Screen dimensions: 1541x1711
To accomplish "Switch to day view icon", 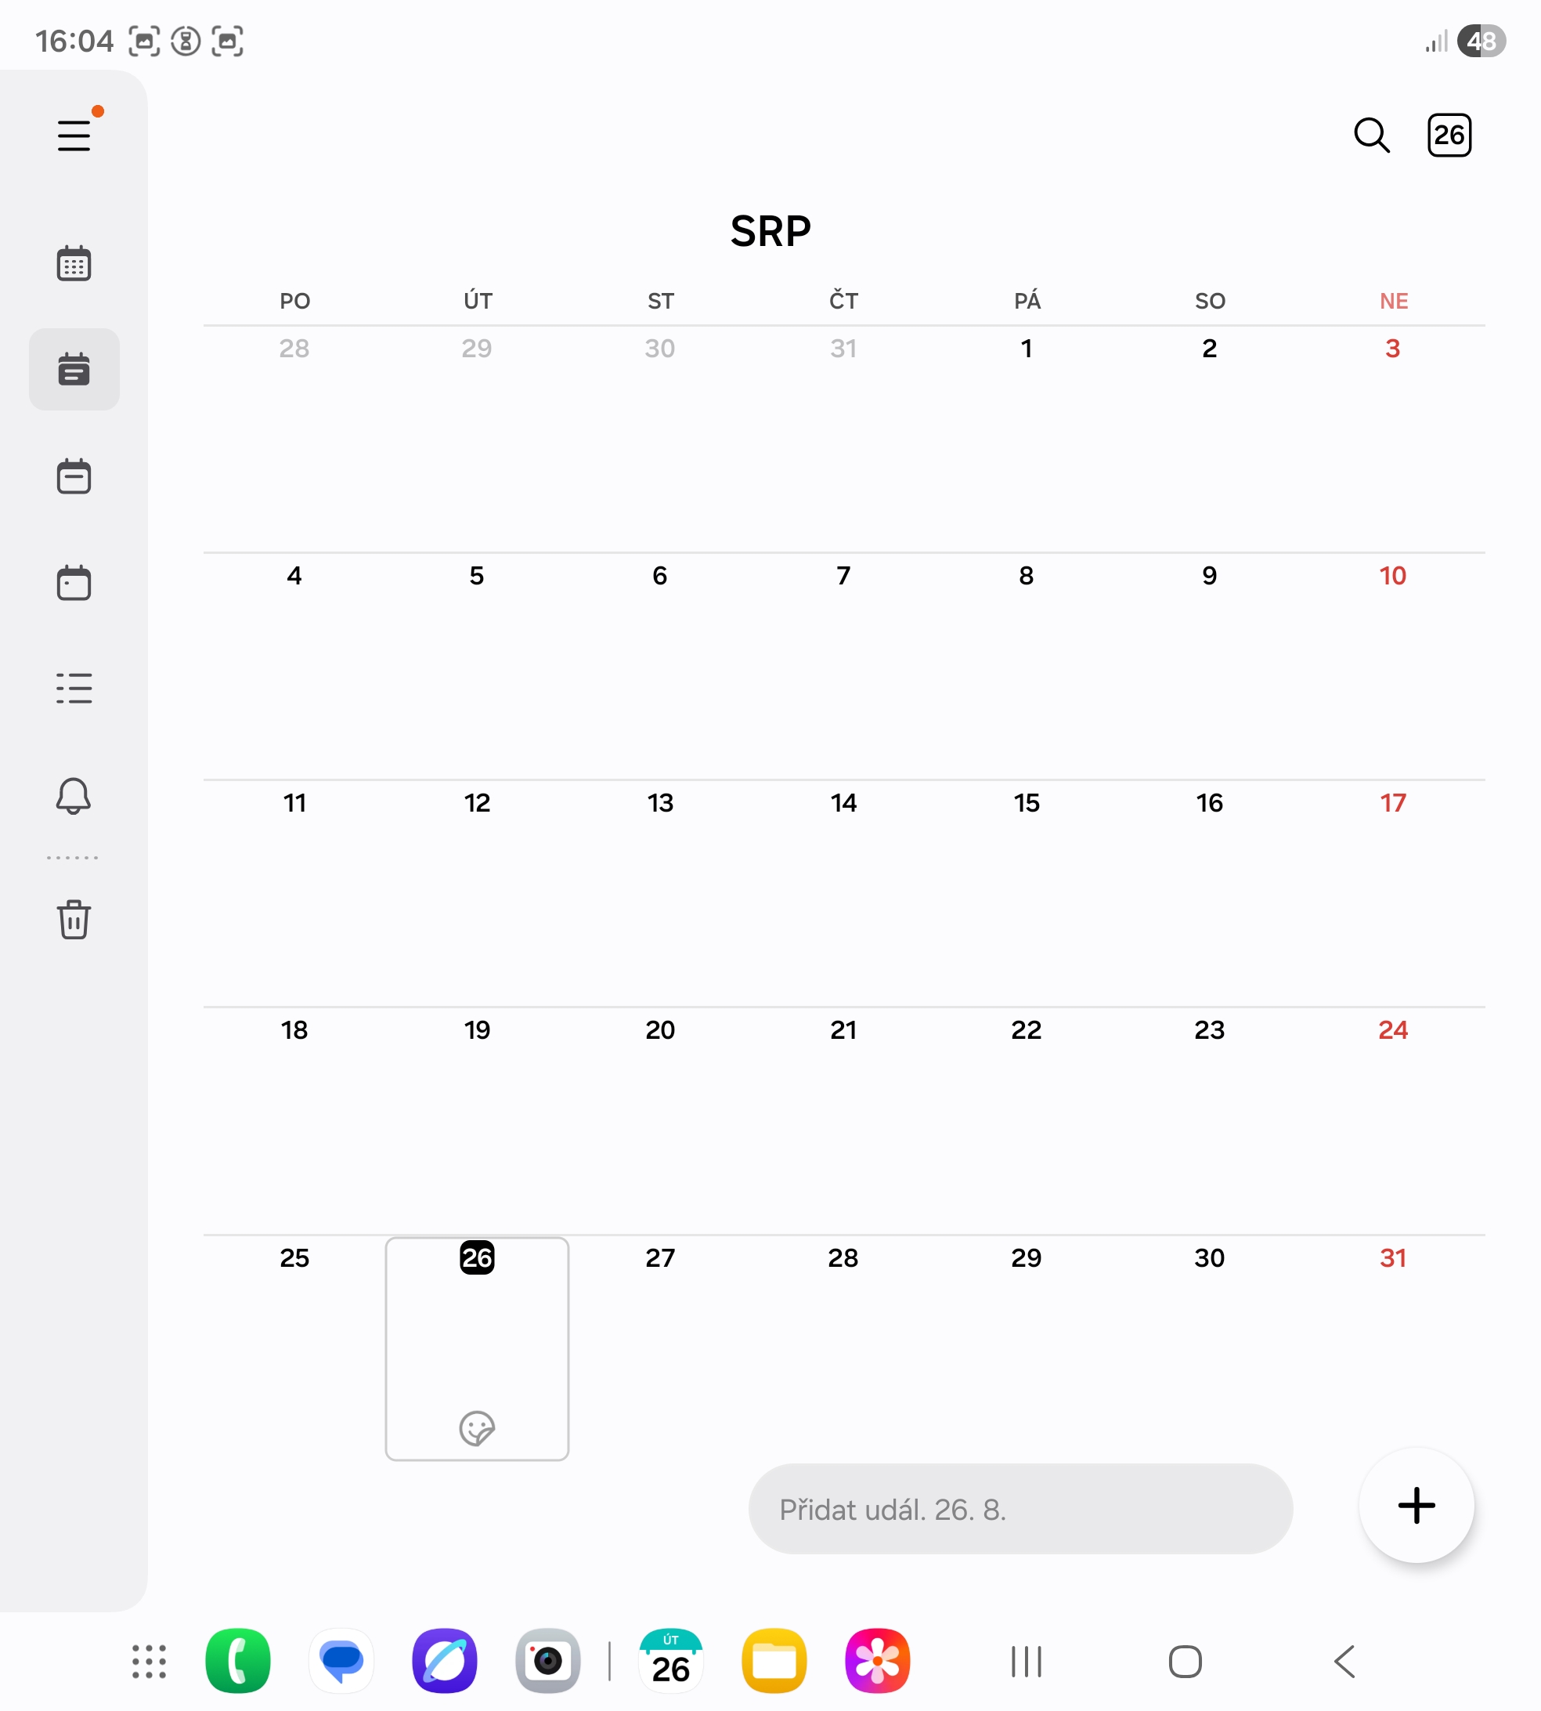I will 74,583.
